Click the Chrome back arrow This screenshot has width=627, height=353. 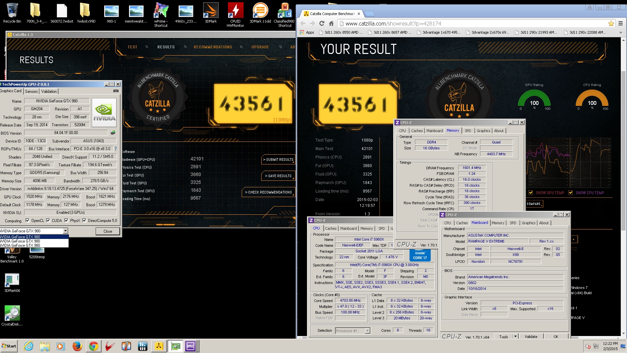pyautogui.click(x=303, y=24)
